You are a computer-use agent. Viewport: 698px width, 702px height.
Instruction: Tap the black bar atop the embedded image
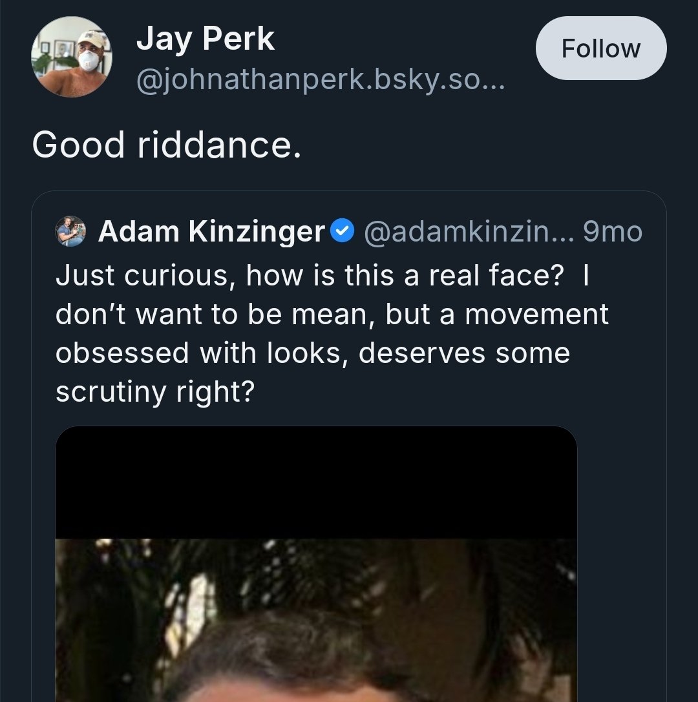pos(316,482)
